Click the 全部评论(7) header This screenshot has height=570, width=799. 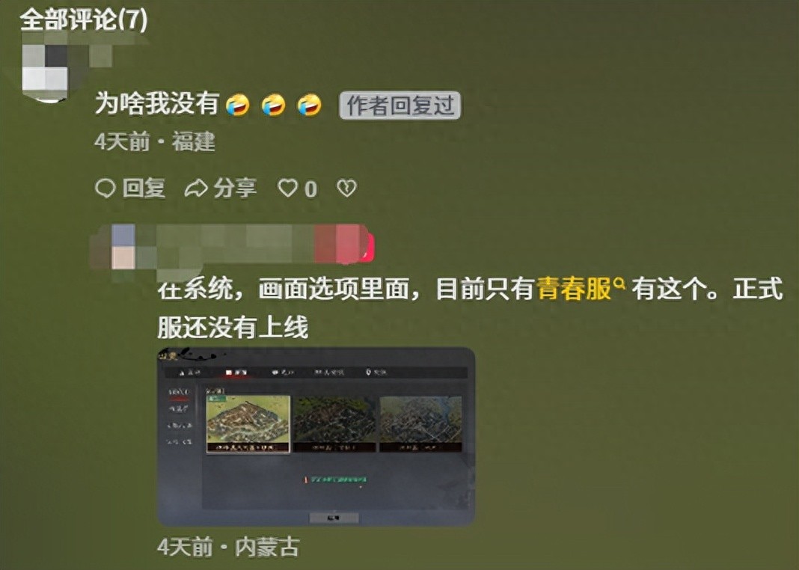(84, 20)
